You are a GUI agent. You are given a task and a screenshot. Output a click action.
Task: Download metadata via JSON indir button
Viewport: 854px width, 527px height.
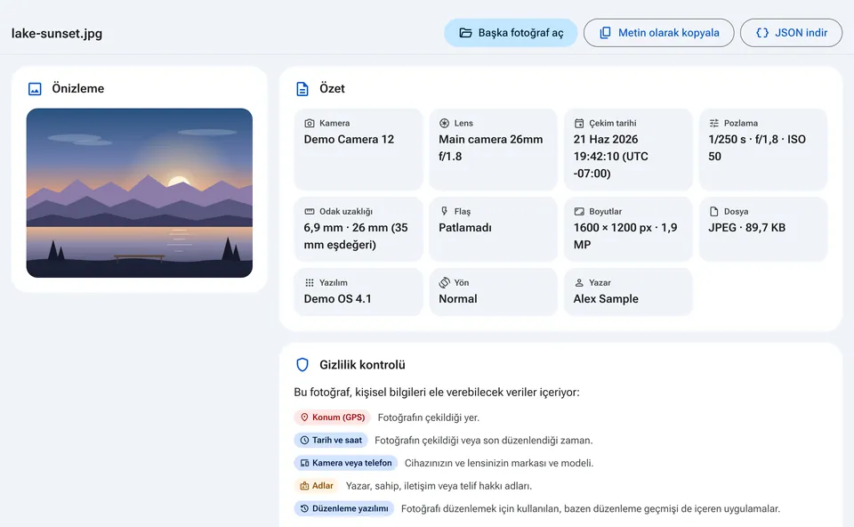(x=792, y=33)
